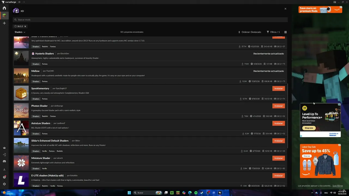Screen dimensions: 349x196
Task: Open the Spooklementary project title
Action: tap(40, 88)
